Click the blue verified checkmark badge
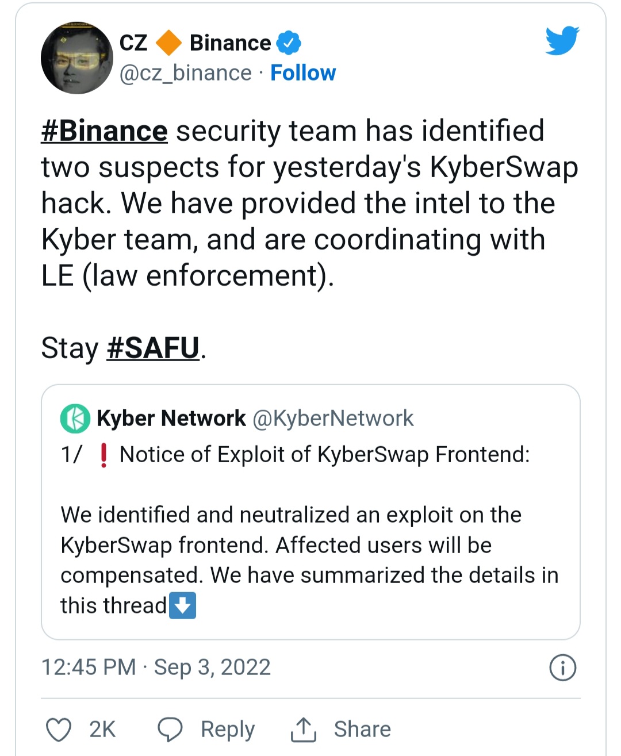The height and width of the screenshot is (756, 621). (x=289, y=43)
